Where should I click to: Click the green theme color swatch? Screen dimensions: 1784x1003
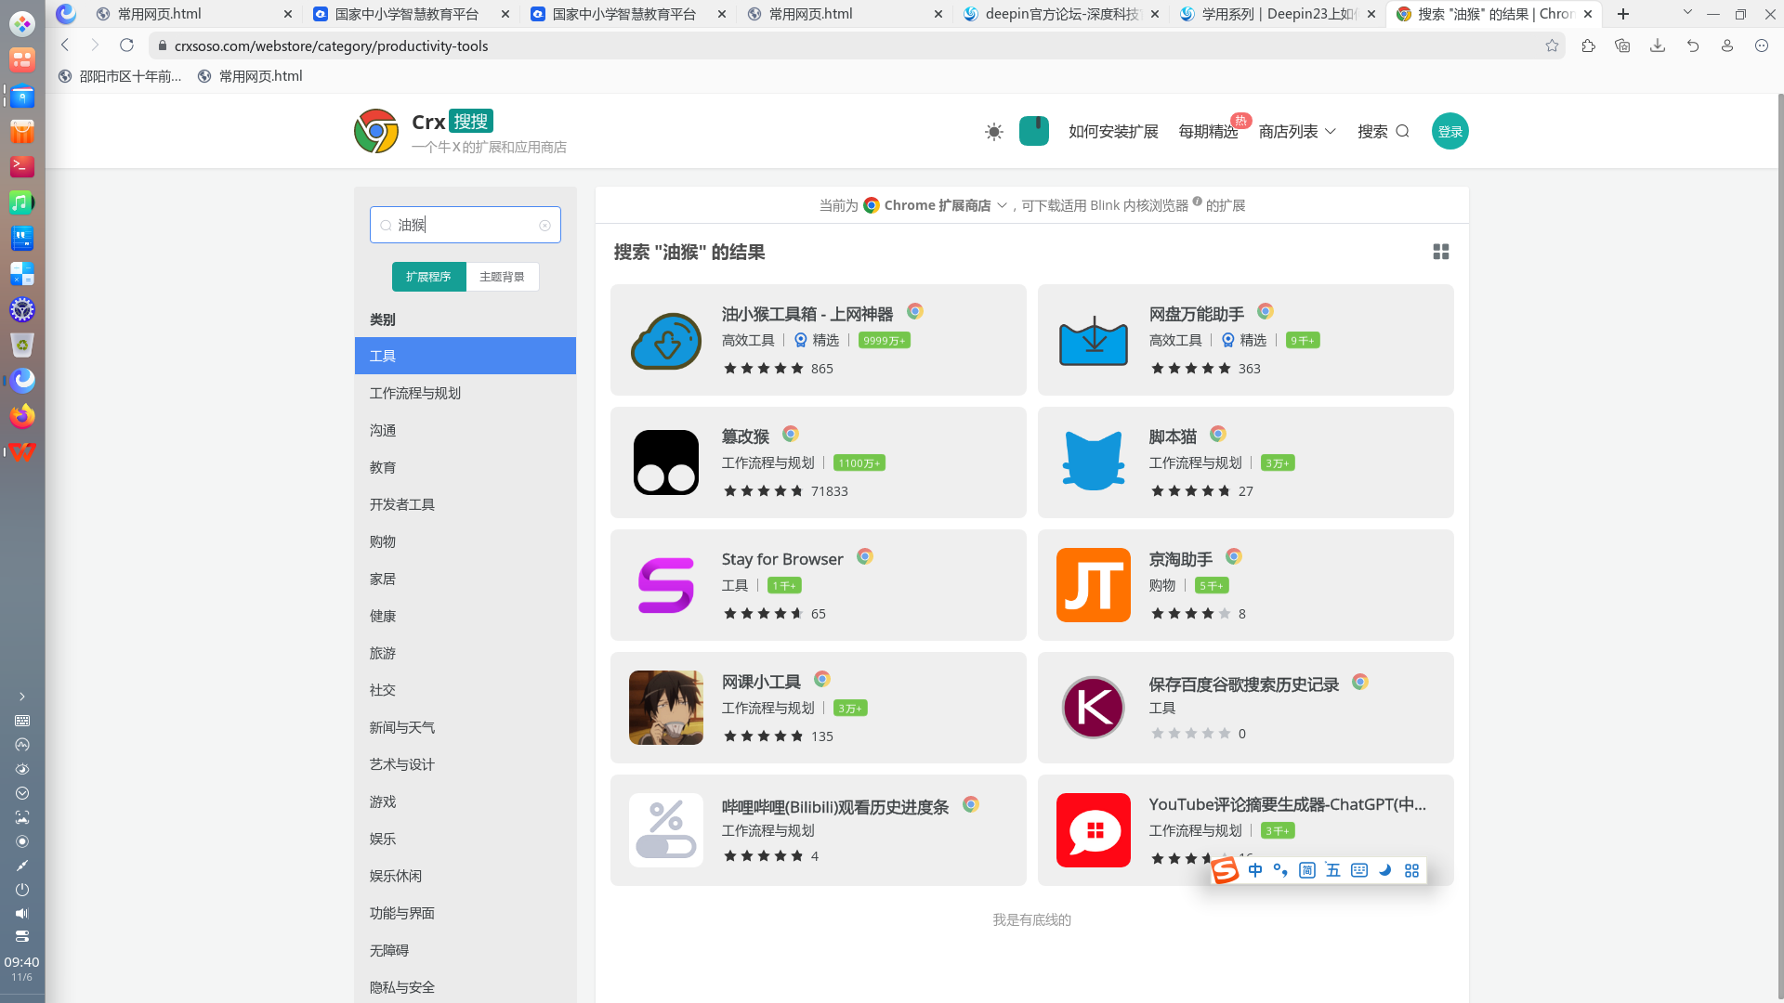tap(1034, 131)
